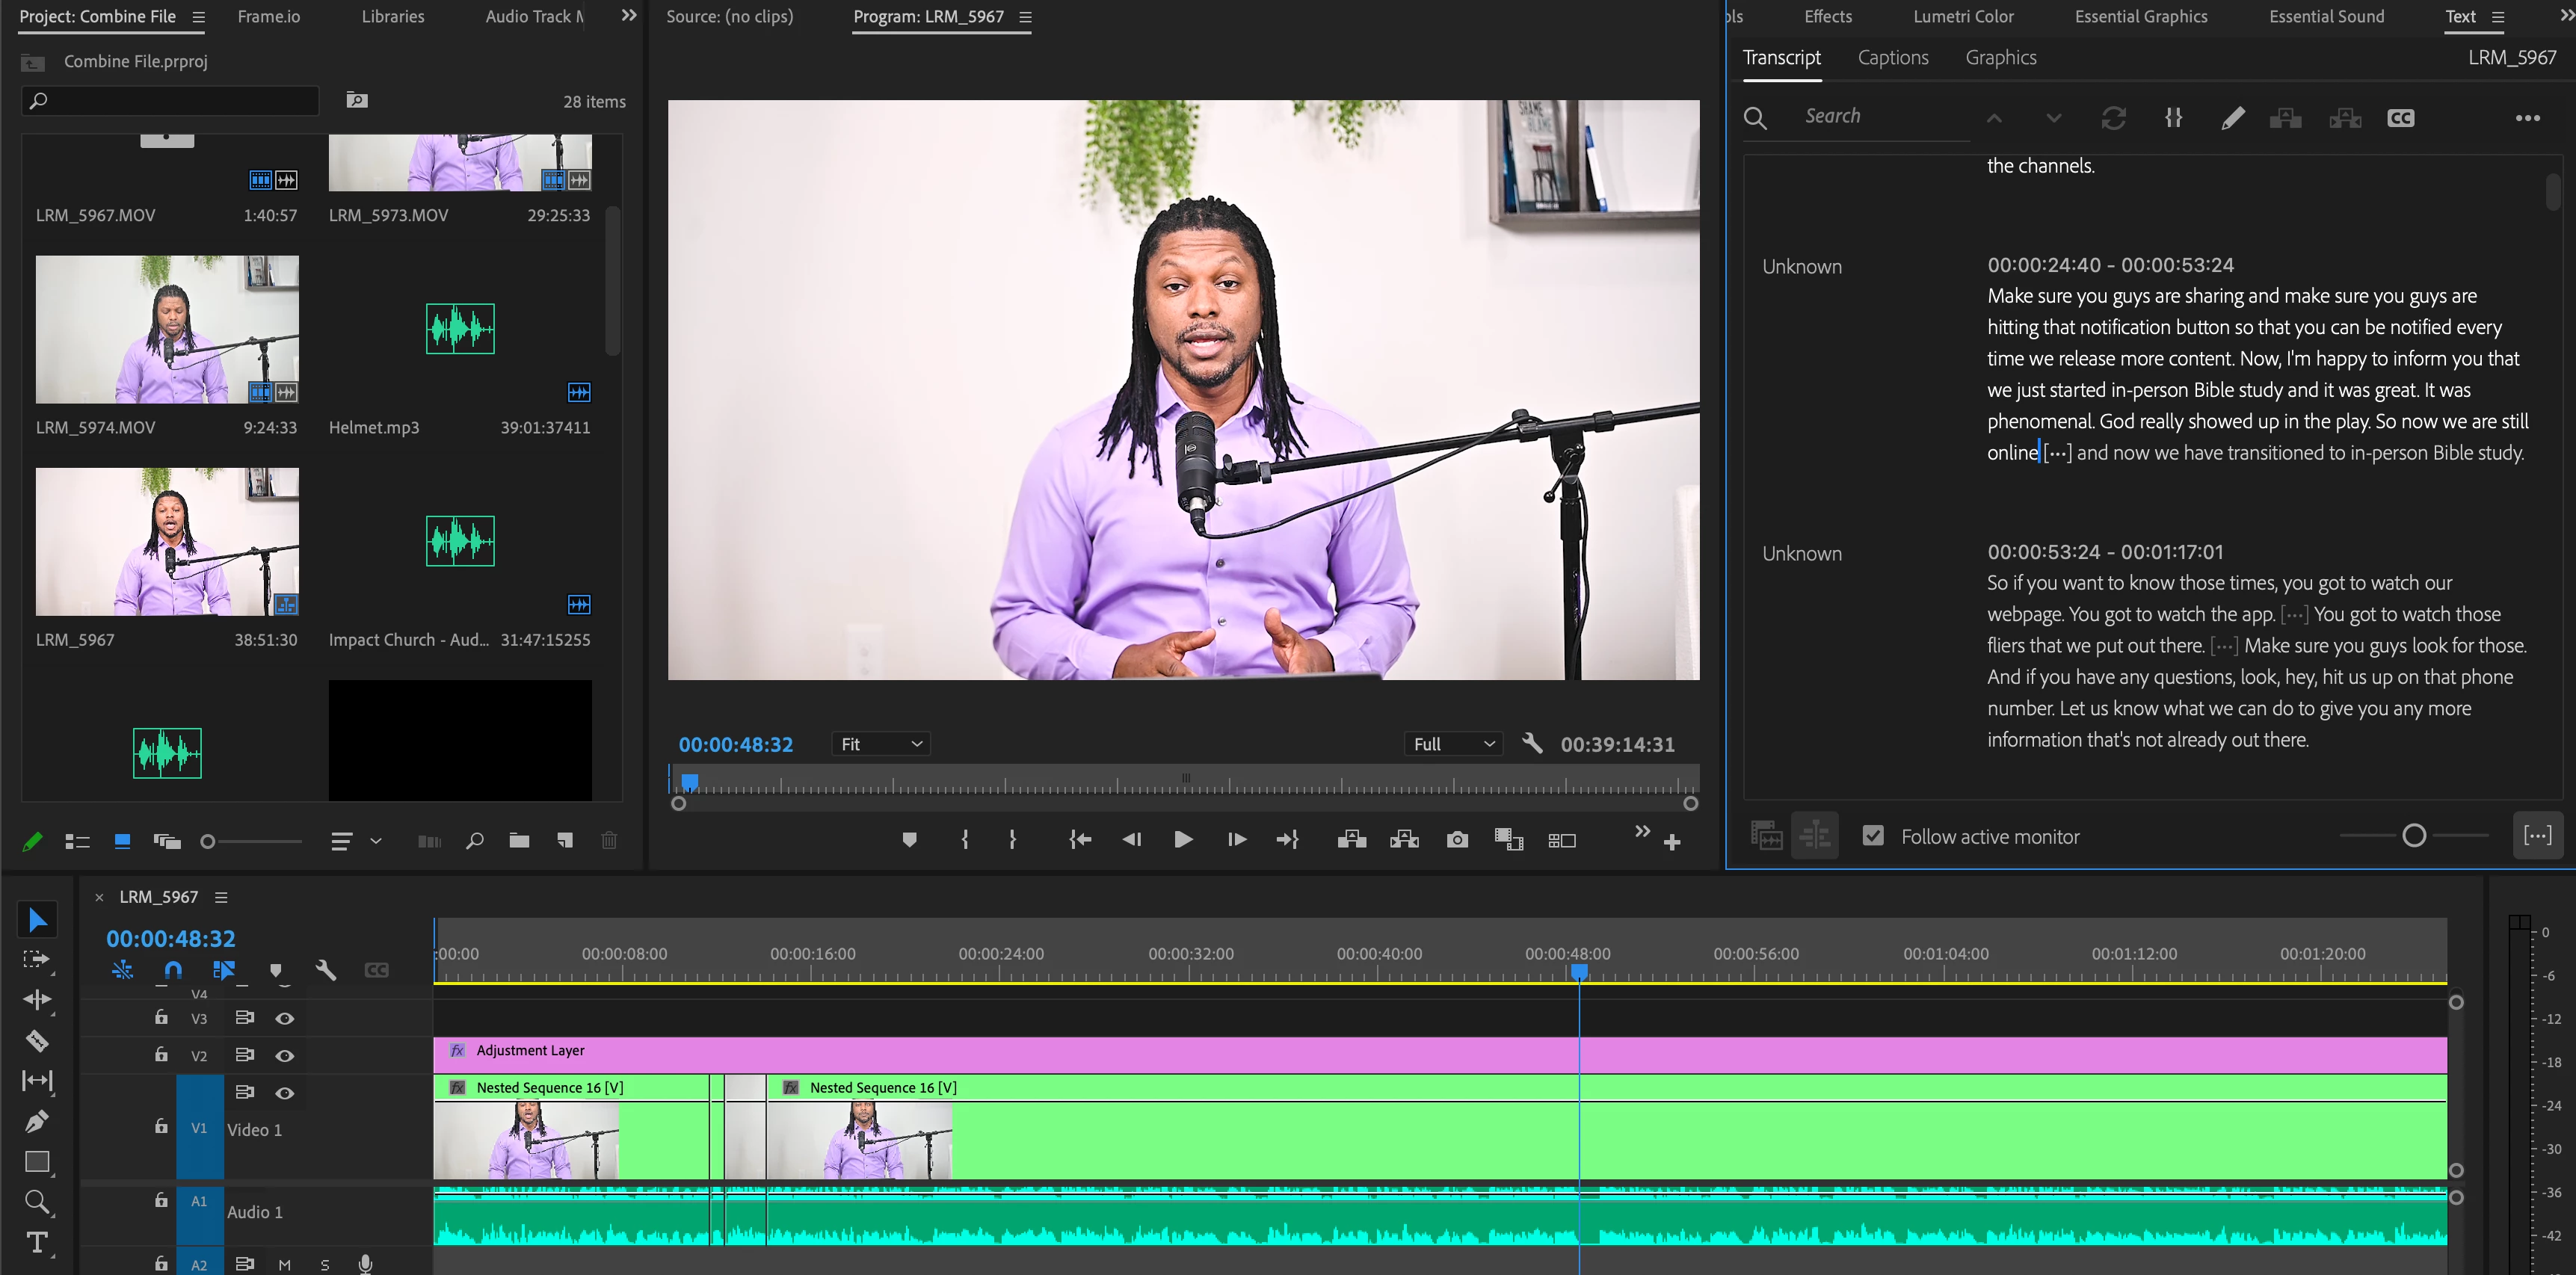Uncheck Follow active monitor checkbox

click(1873, 836)
